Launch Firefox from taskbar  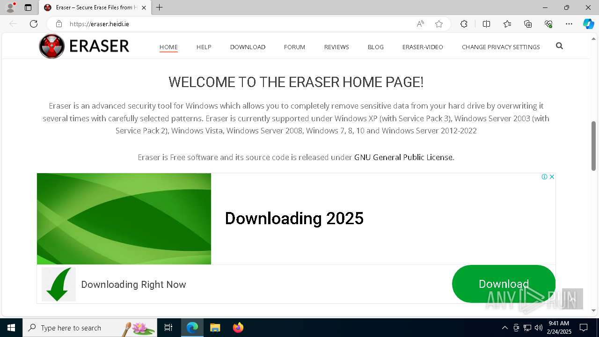[x=238, y=328]
